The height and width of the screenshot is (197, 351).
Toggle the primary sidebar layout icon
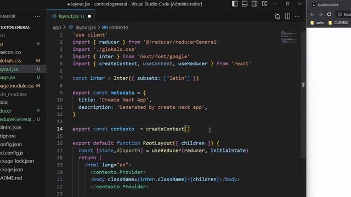click(235, 4)
